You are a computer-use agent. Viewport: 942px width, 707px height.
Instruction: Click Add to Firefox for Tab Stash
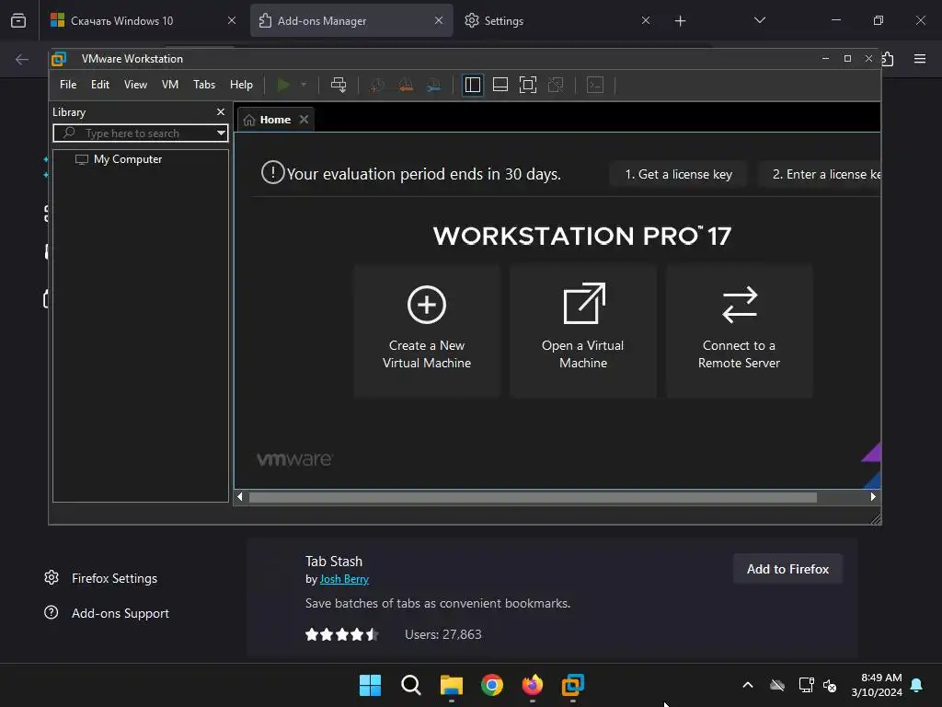click(x=787, y=569)
